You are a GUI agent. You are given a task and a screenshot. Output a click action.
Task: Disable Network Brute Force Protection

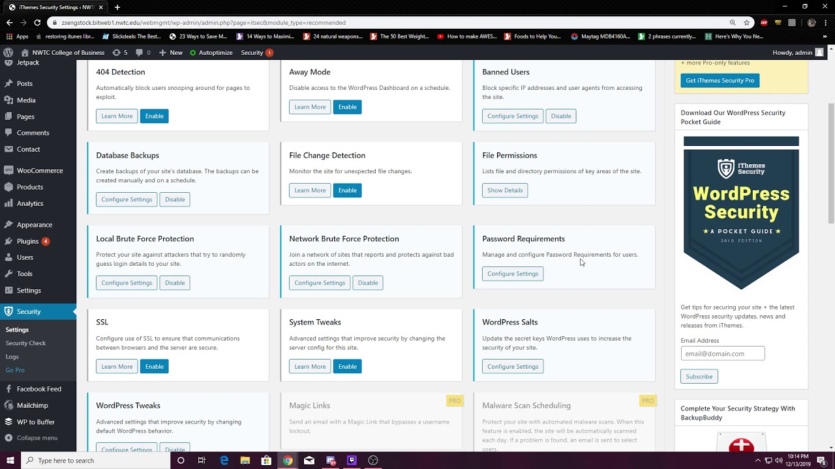(368, 283)
